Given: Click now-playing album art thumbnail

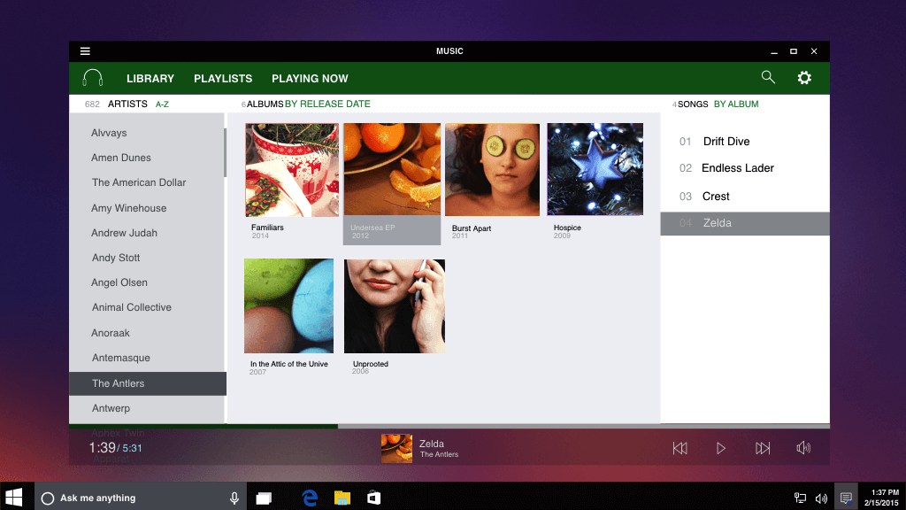Looking at the screenshot, I should coord(396,448).
